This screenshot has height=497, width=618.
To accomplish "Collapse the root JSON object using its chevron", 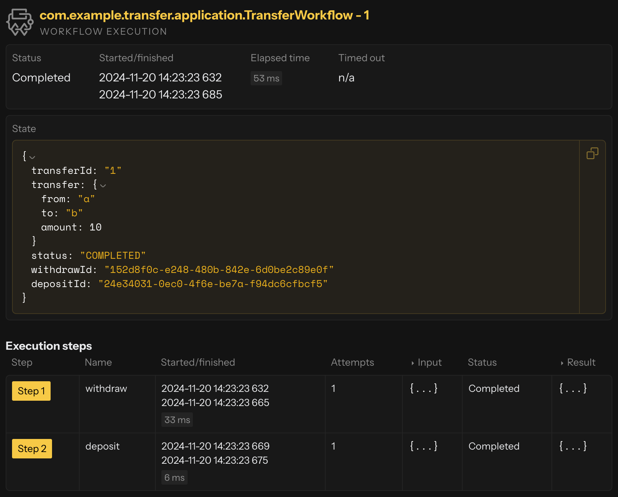I will pyautogui.click(x=32, y=157).
